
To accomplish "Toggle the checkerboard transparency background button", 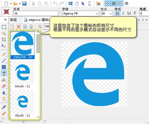I will click(x=108, y=3).
